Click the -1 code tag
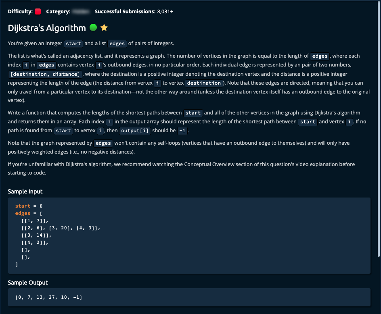The width and height of the screenshot is (381, 314). coord(182,131)
